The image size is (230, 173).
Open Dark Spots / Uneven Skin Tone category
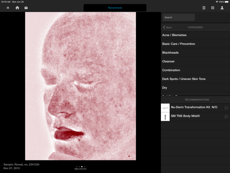195,79
